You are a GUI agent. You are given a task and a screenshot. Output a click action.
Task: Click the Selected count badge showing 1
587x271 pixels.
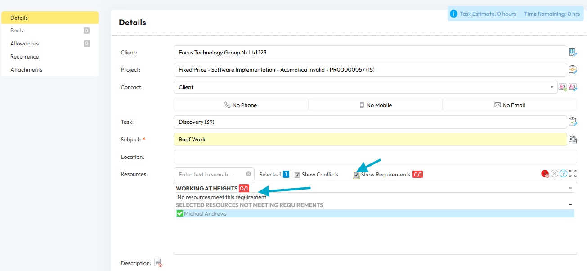click(x=286, y=175)
